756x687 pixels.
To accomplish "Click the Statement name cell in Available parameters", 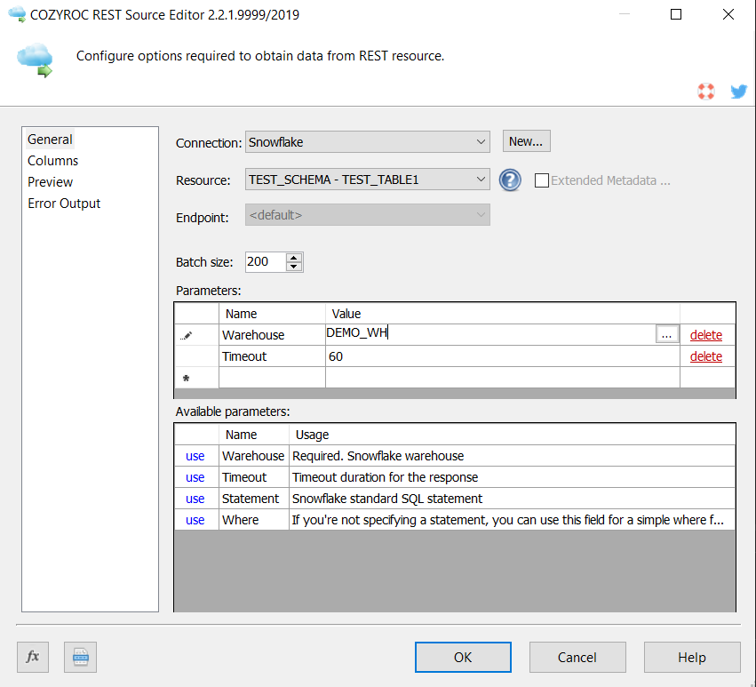I will point(254,499).
